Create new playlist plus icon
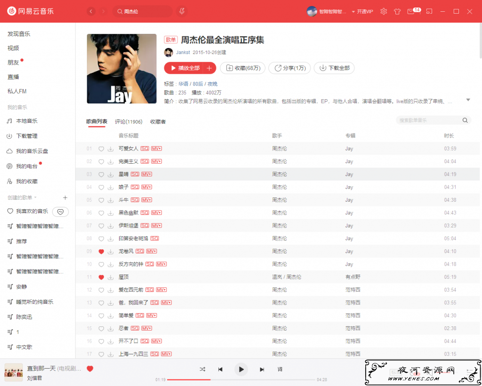This screenshot has height=386, width=482. [65, 197]
